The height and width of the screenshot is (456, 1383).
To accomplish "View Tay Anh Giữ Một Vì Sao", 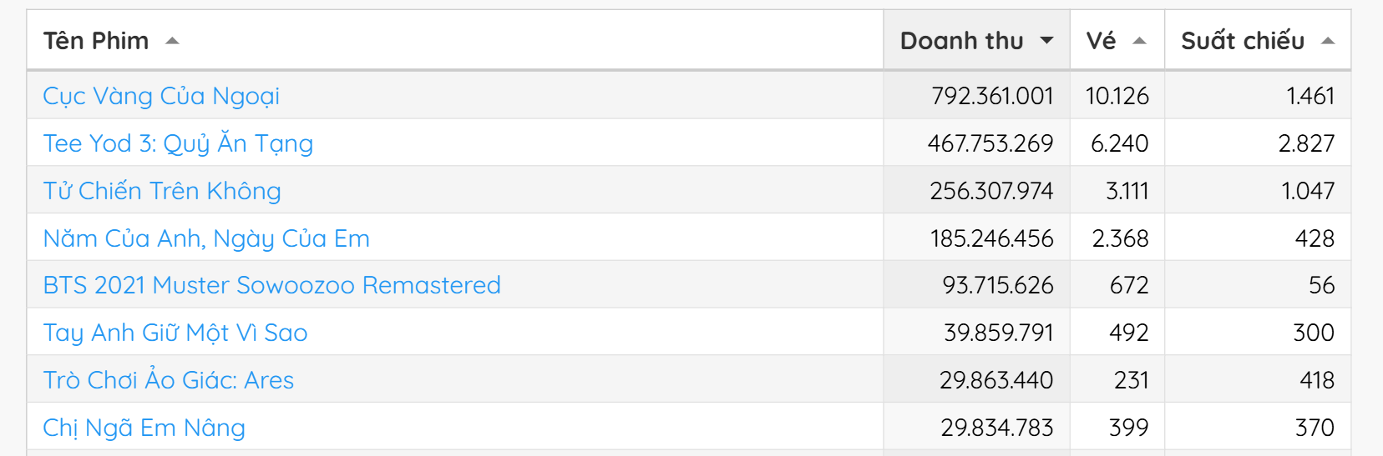I will click(x=175, y=333).
